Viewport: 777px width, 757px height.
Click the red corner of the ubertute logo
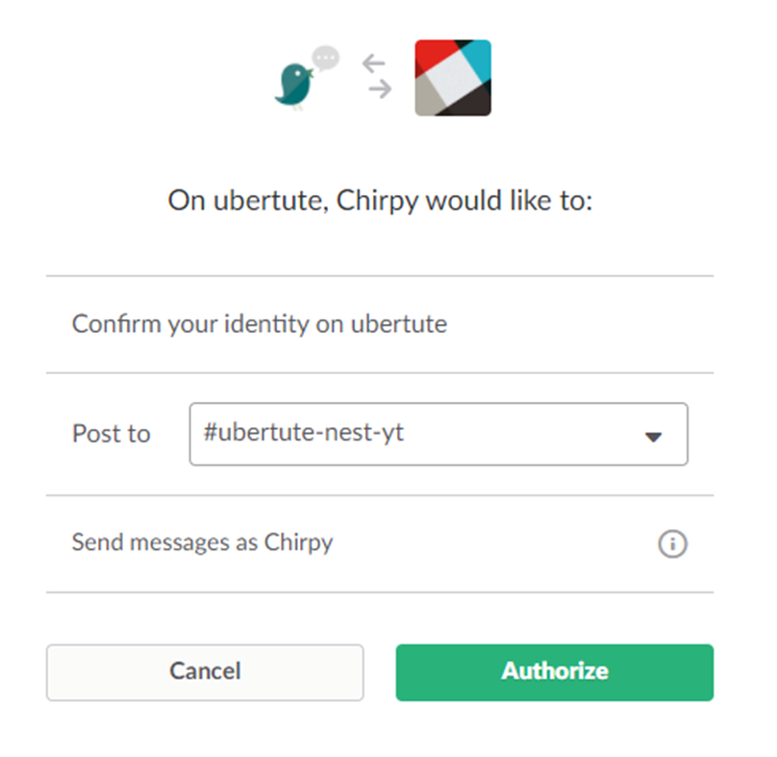431,54
